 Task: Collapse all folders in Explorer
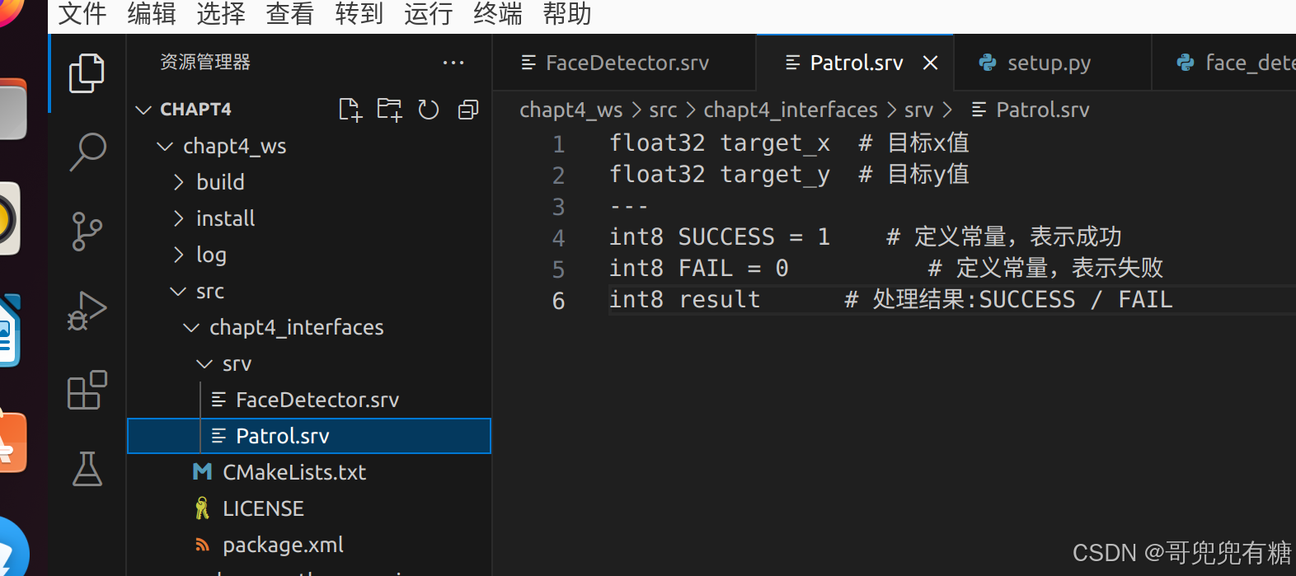[467, 109]
